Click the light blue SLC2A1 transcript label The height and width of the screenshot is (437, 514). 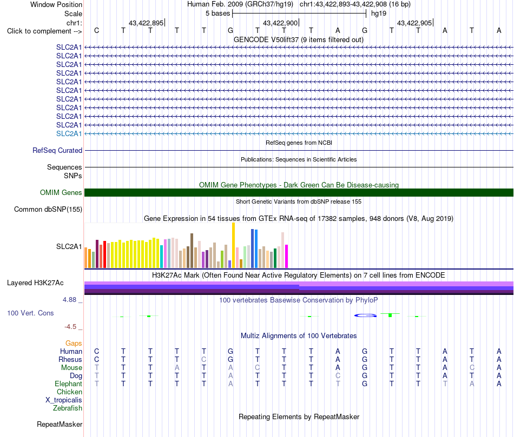(69, 133)
